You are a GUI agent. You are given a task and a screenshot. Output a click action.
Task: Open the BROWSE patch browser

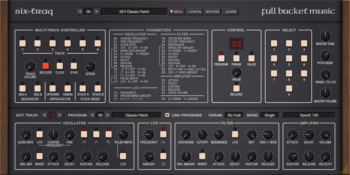(x=213, y=12)
